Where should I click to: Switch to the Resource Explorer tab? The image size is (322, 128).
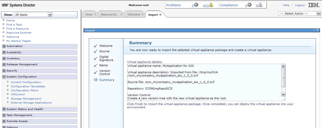point(110,14)
